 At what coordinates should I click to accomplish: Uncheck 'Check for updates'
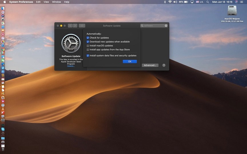[88, 38]
